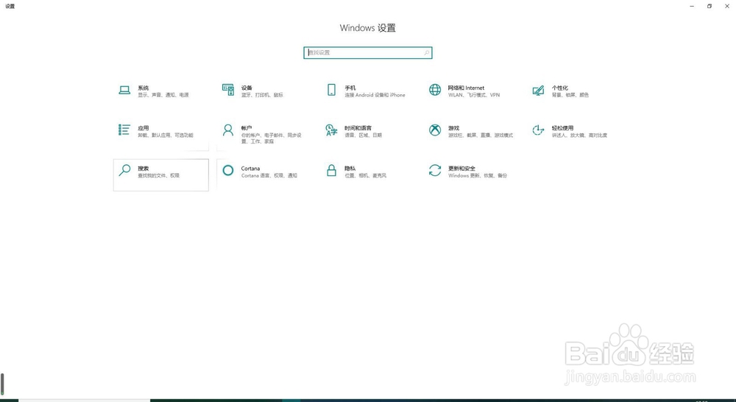
Task: Select the 游戏 category title
Action: 453,127
